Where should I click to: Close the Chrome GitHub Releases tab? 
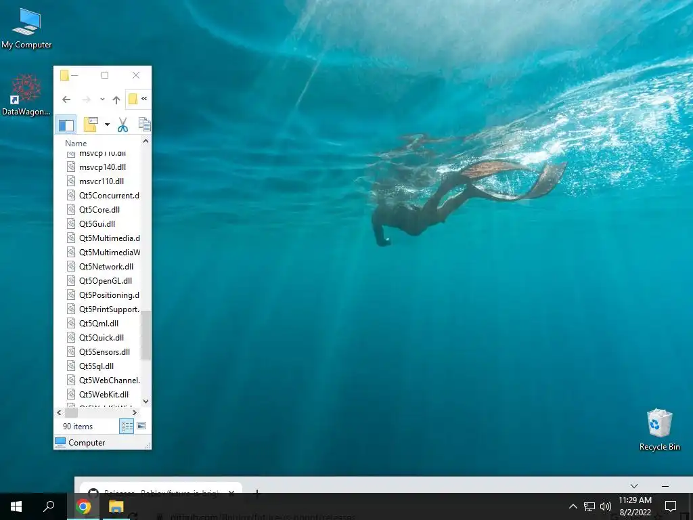tap(231, 493)
